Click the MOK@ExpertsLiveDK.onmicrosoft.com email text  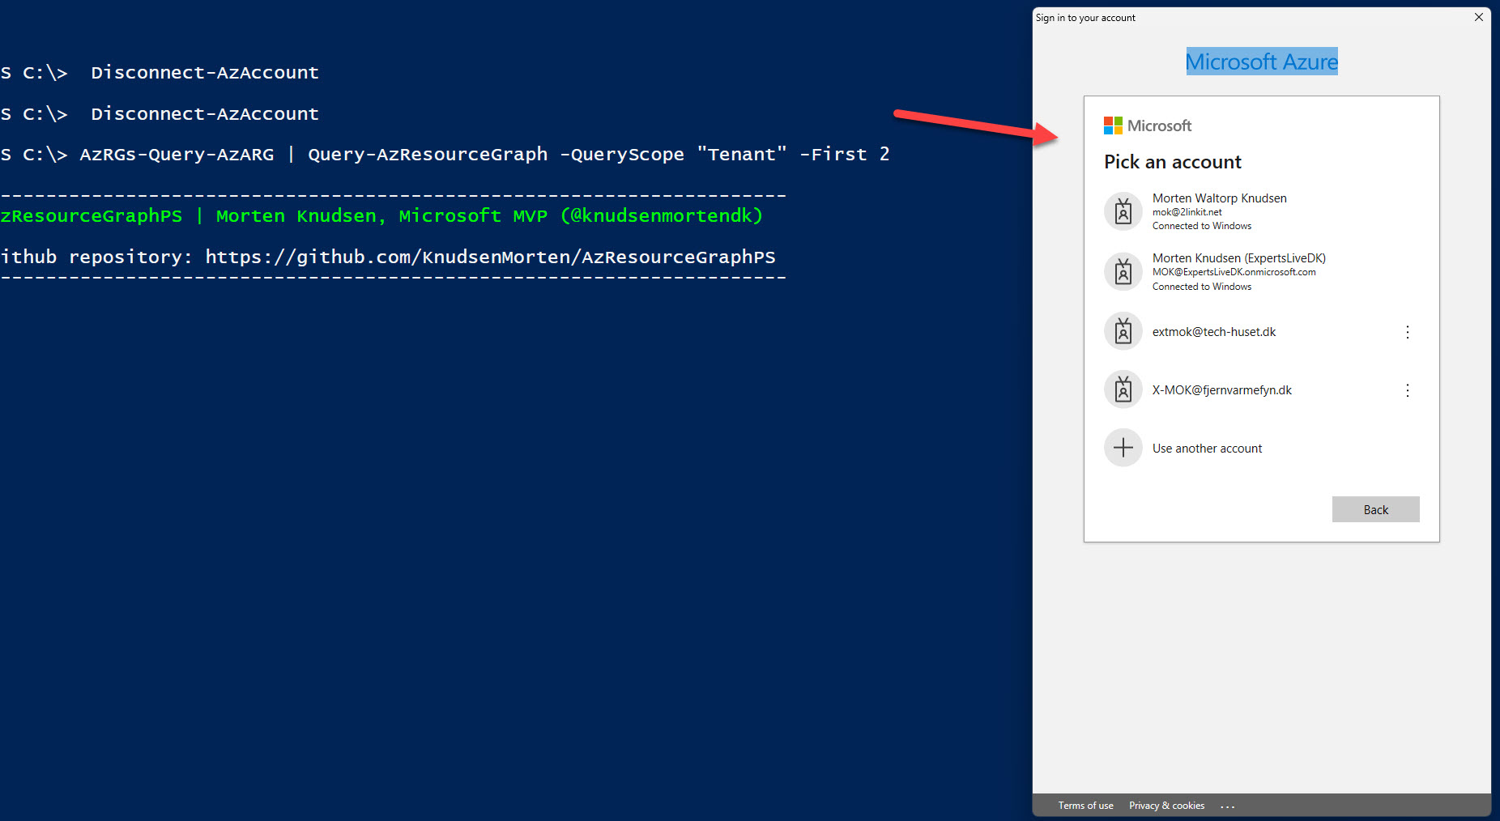[1234, 272]
